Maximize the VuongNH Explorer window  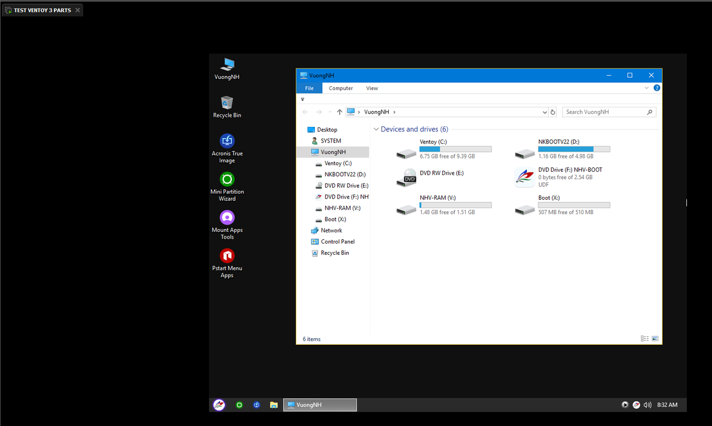(630, 75)
